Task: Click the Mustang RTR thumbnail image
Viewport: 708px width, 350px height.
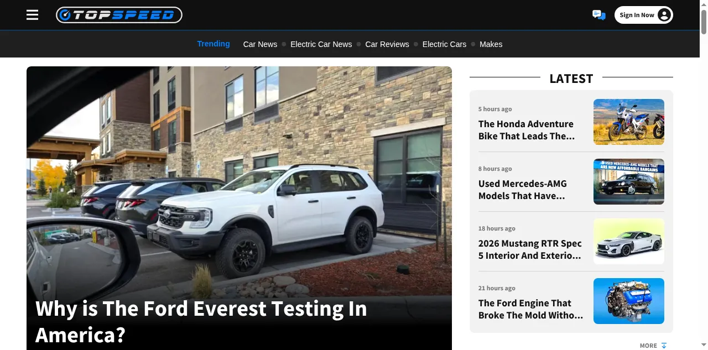Action: [x=629, y=241]
